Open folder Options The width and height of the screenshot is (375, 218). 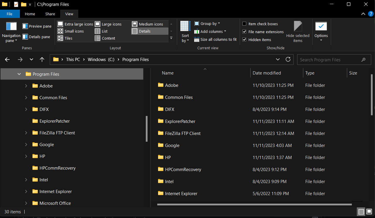[321, 31]
